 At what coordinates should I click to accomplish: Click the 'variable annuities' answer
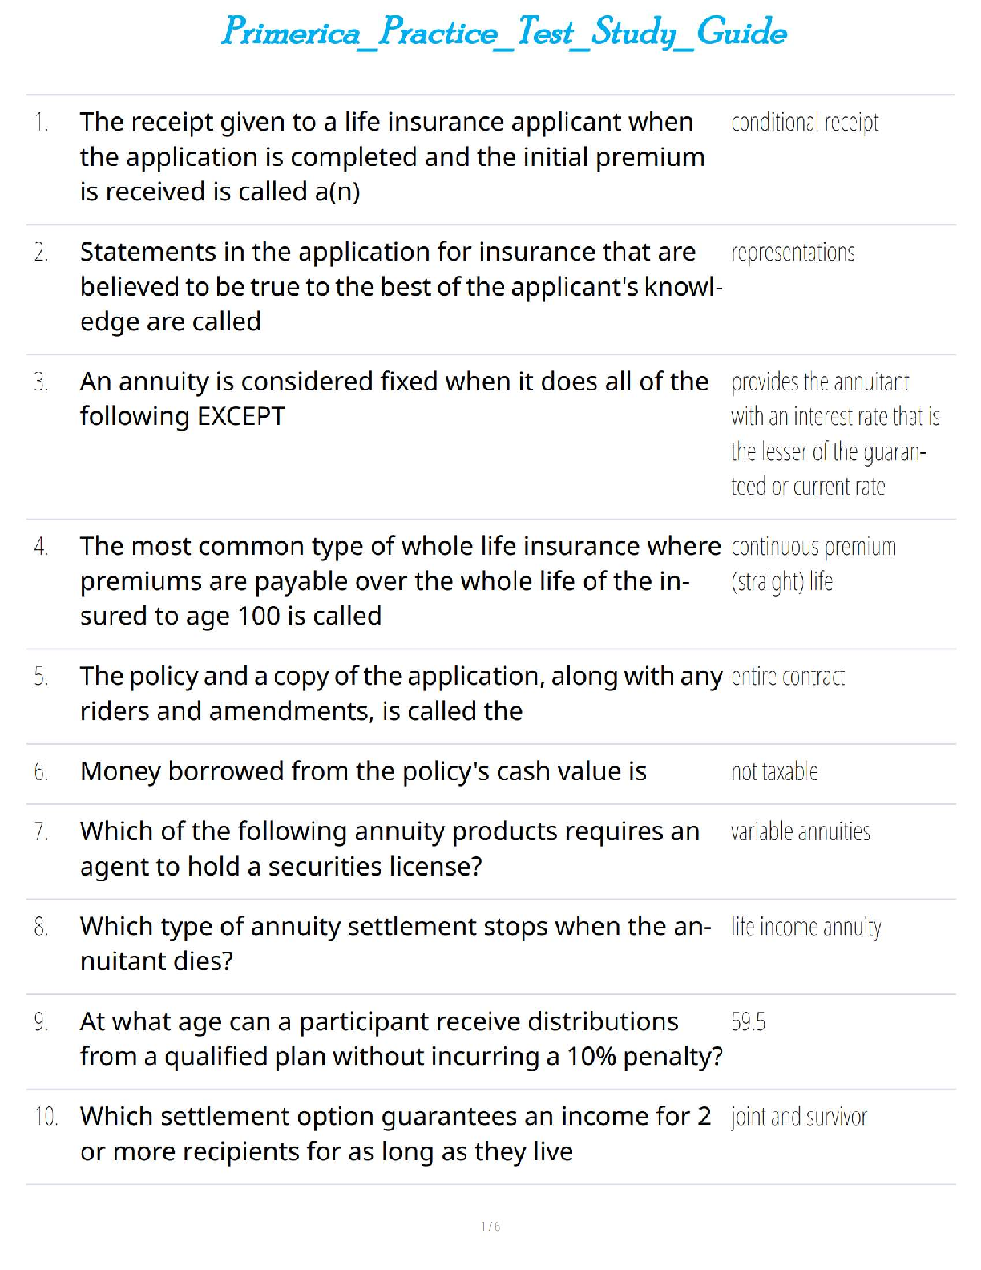click(800, 832)
